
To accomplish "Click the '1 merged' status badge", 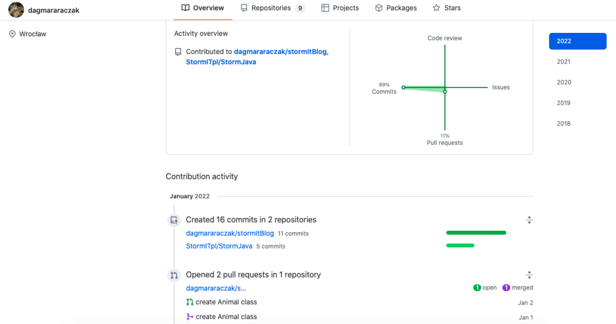I will pos(518,287).
